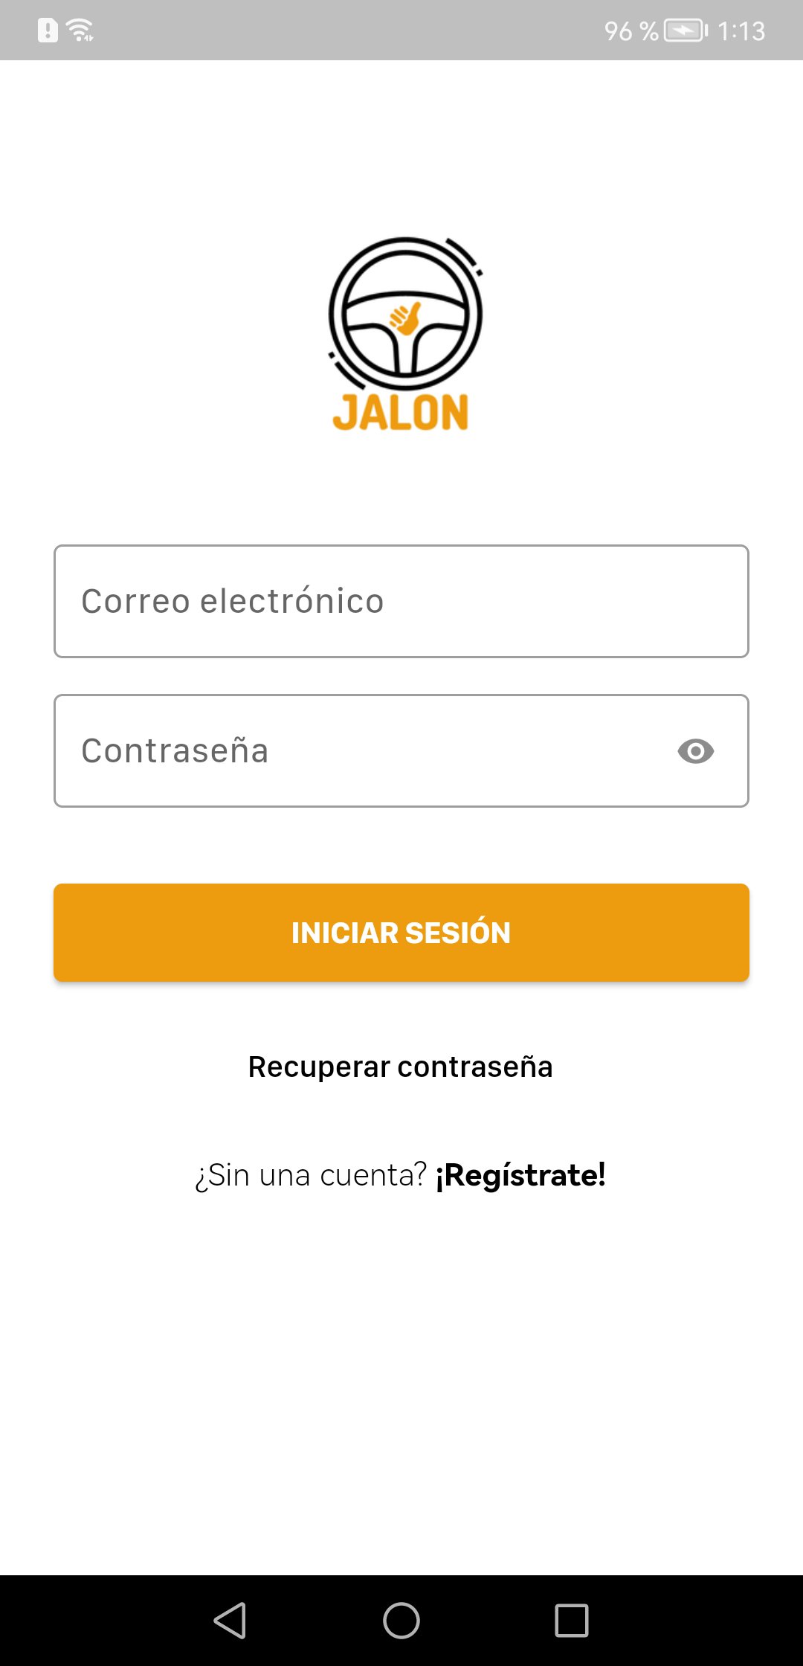The image size is (803, 1666).
Task: Select the Correo electrónico placeholder text
Action: (x=233, y=601)
